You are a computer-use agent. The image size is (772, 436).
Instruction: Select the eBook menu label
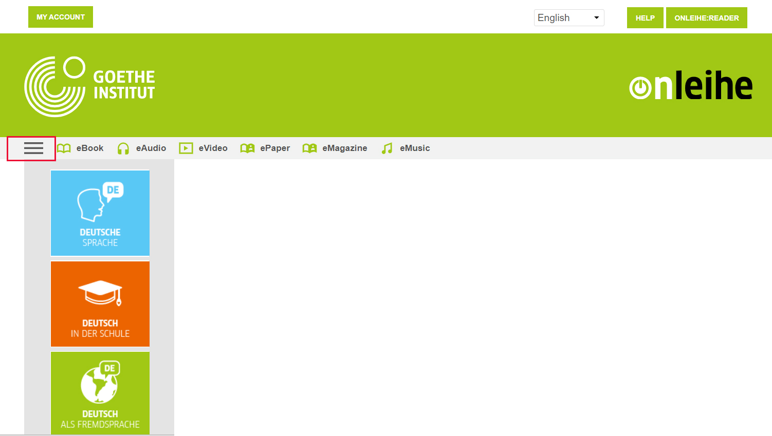(90, 148)
